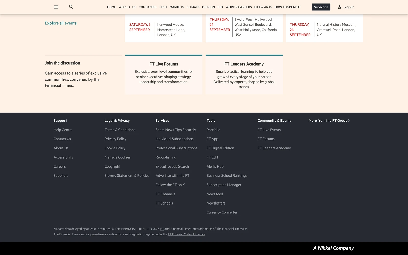408x255 pixels.
Task: Click Manage Cookies in footer
Action: 118,157
